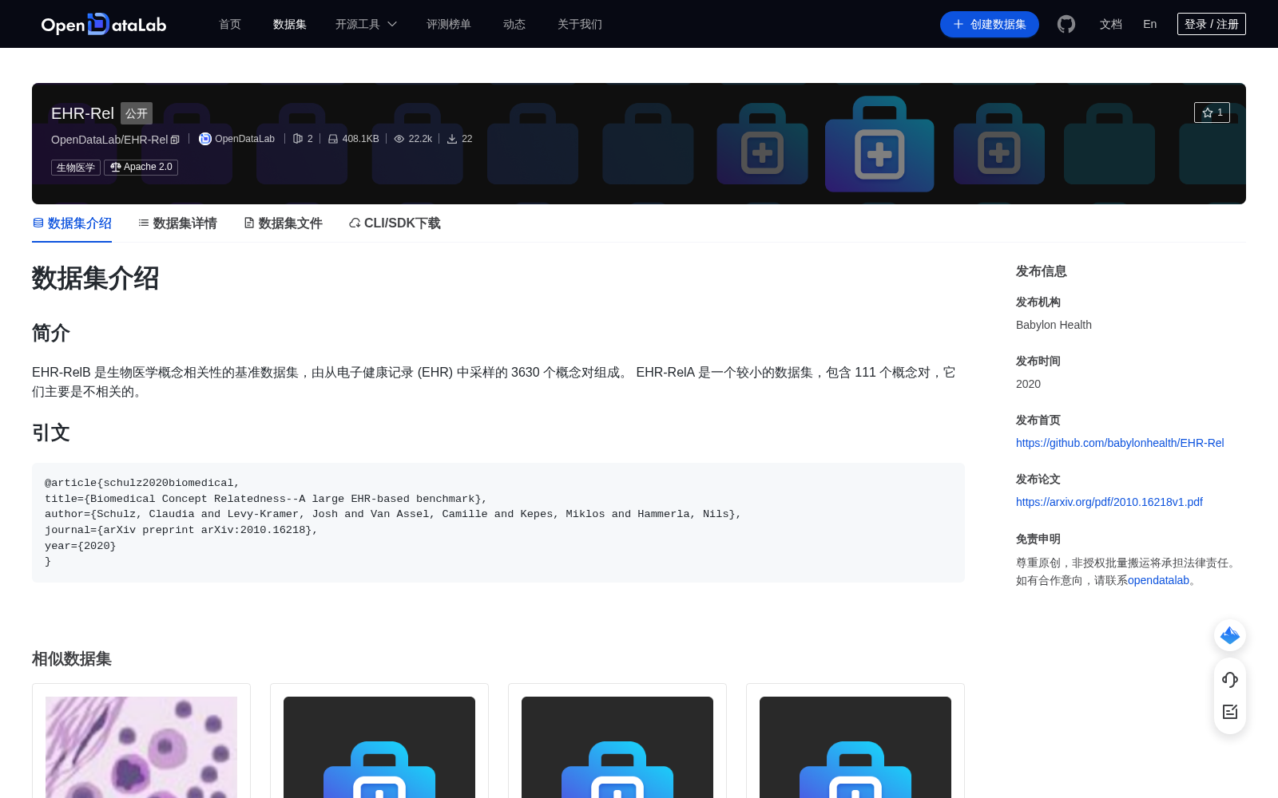
Task: Click the OpenDataLab logo
Action: (x=104, y=24)
